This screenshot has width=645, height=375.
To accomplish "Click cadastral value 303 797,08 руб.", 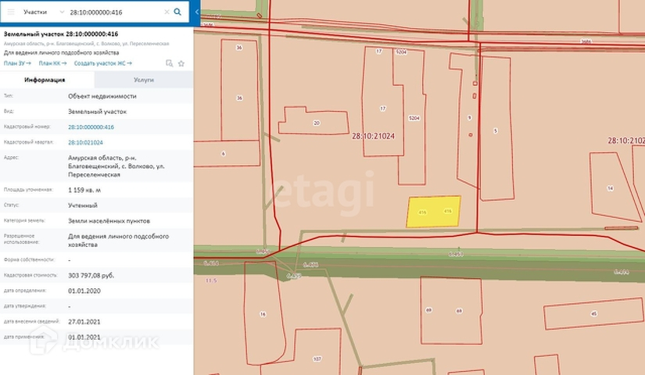I will pyautogui.click(x=91, y=275).
